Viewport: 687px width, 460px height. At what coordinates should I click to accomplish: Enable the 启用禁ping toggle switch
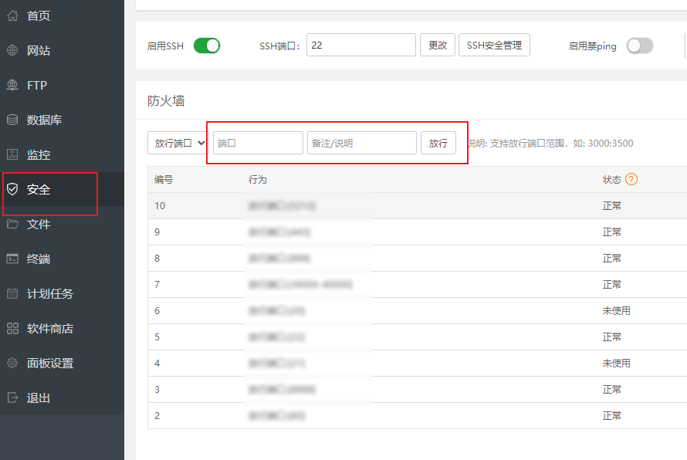639,46
